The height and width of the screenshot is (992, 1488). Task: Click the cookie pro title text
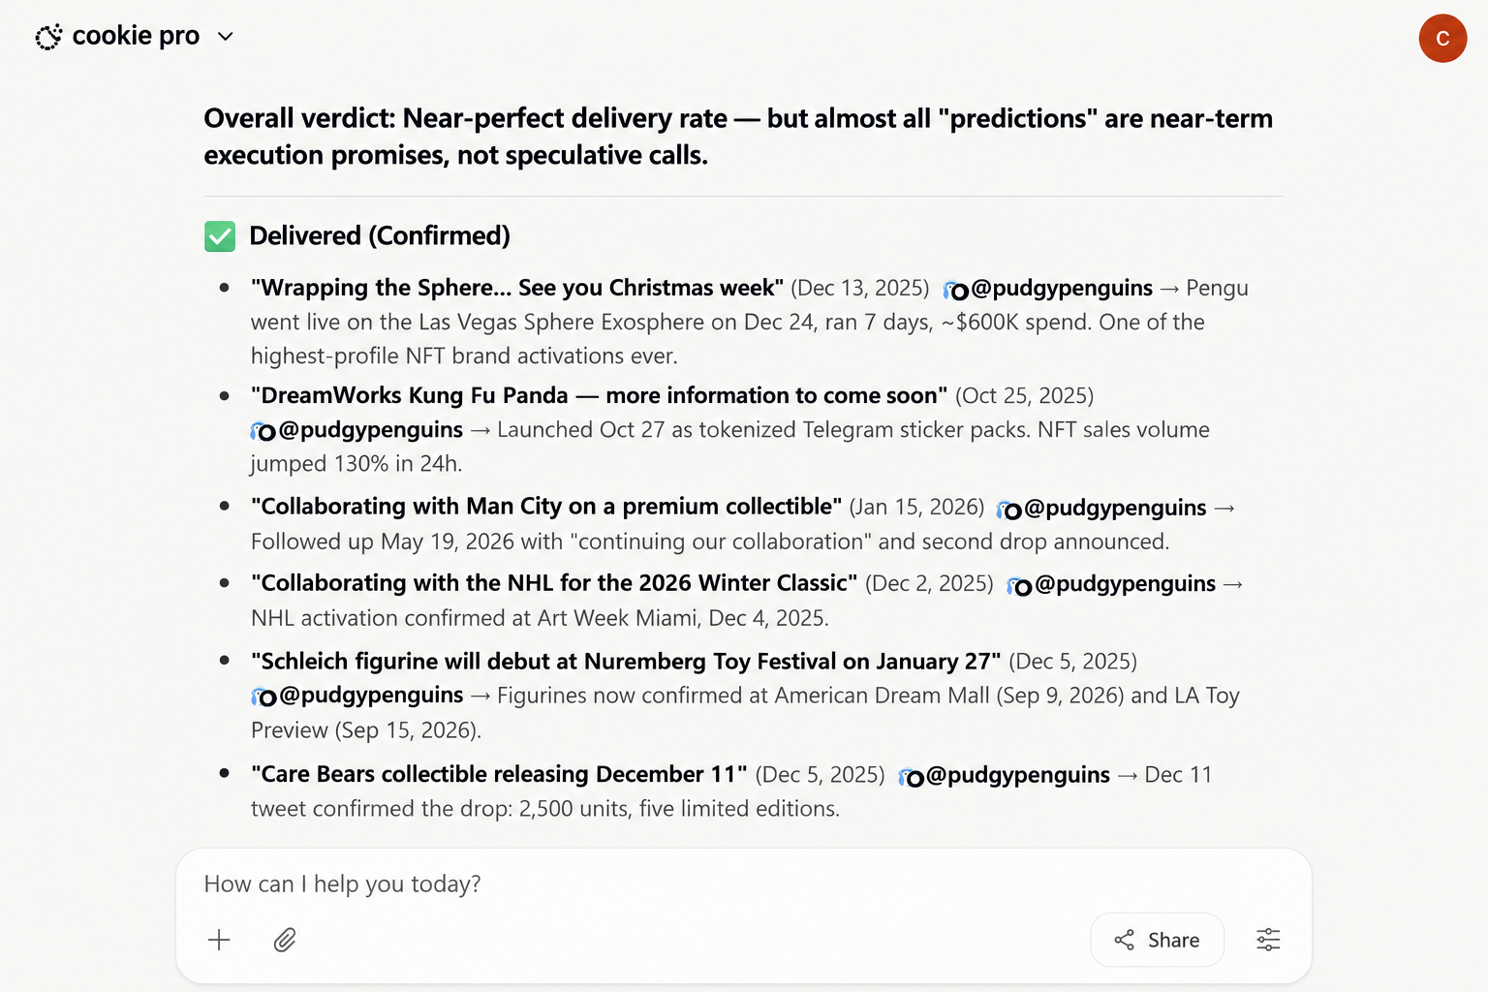pos(136,37)
